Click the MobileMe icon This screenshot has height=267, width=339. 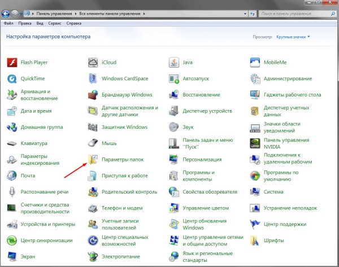255,63
